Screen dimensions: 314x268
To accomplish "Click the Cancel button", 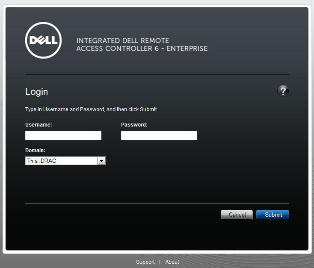I will pyautogui.click(x=237, y=215).
